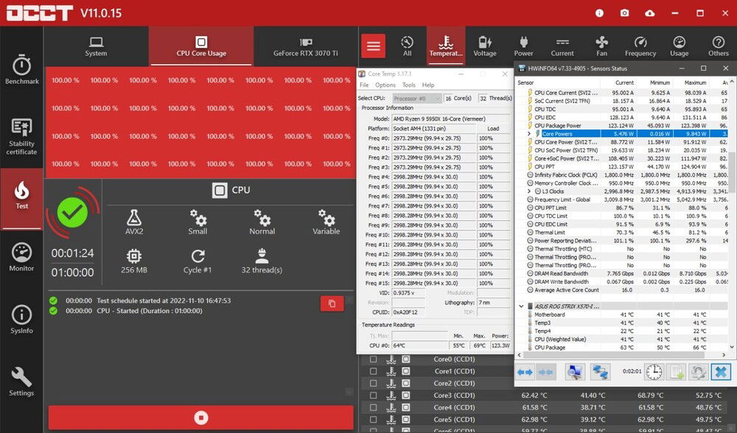Click the camera screenshot icon in title bar
Image resolution: width=737 pixels, height=433 pixels.
click(624, 13)
